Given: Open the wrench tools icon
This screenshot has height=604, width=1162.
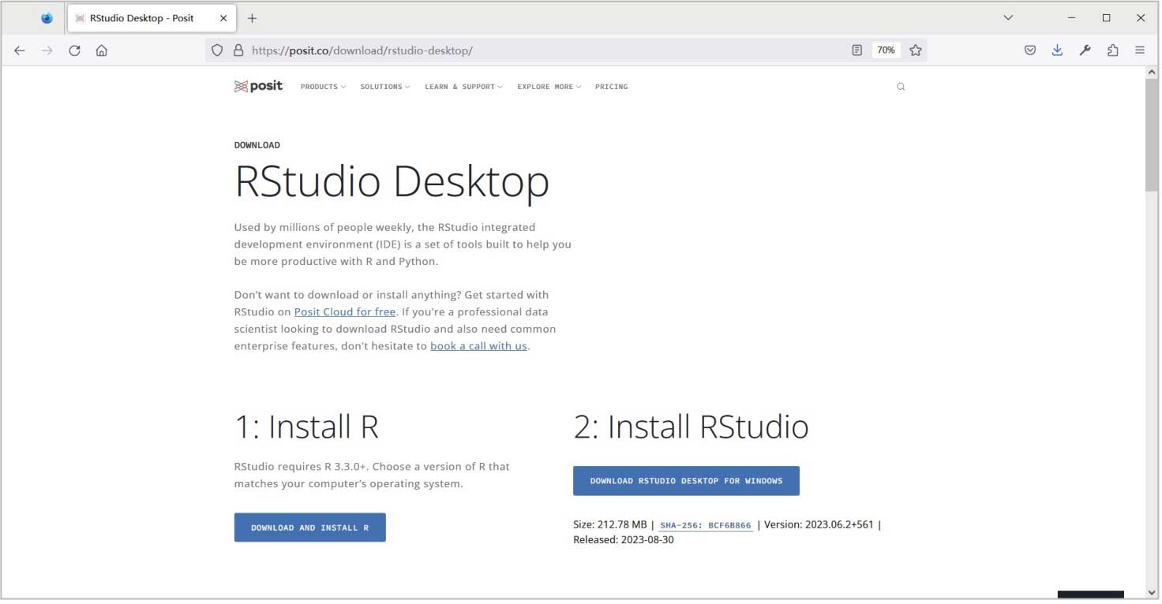Looking at the screenshot, I should pos(1085,50).
